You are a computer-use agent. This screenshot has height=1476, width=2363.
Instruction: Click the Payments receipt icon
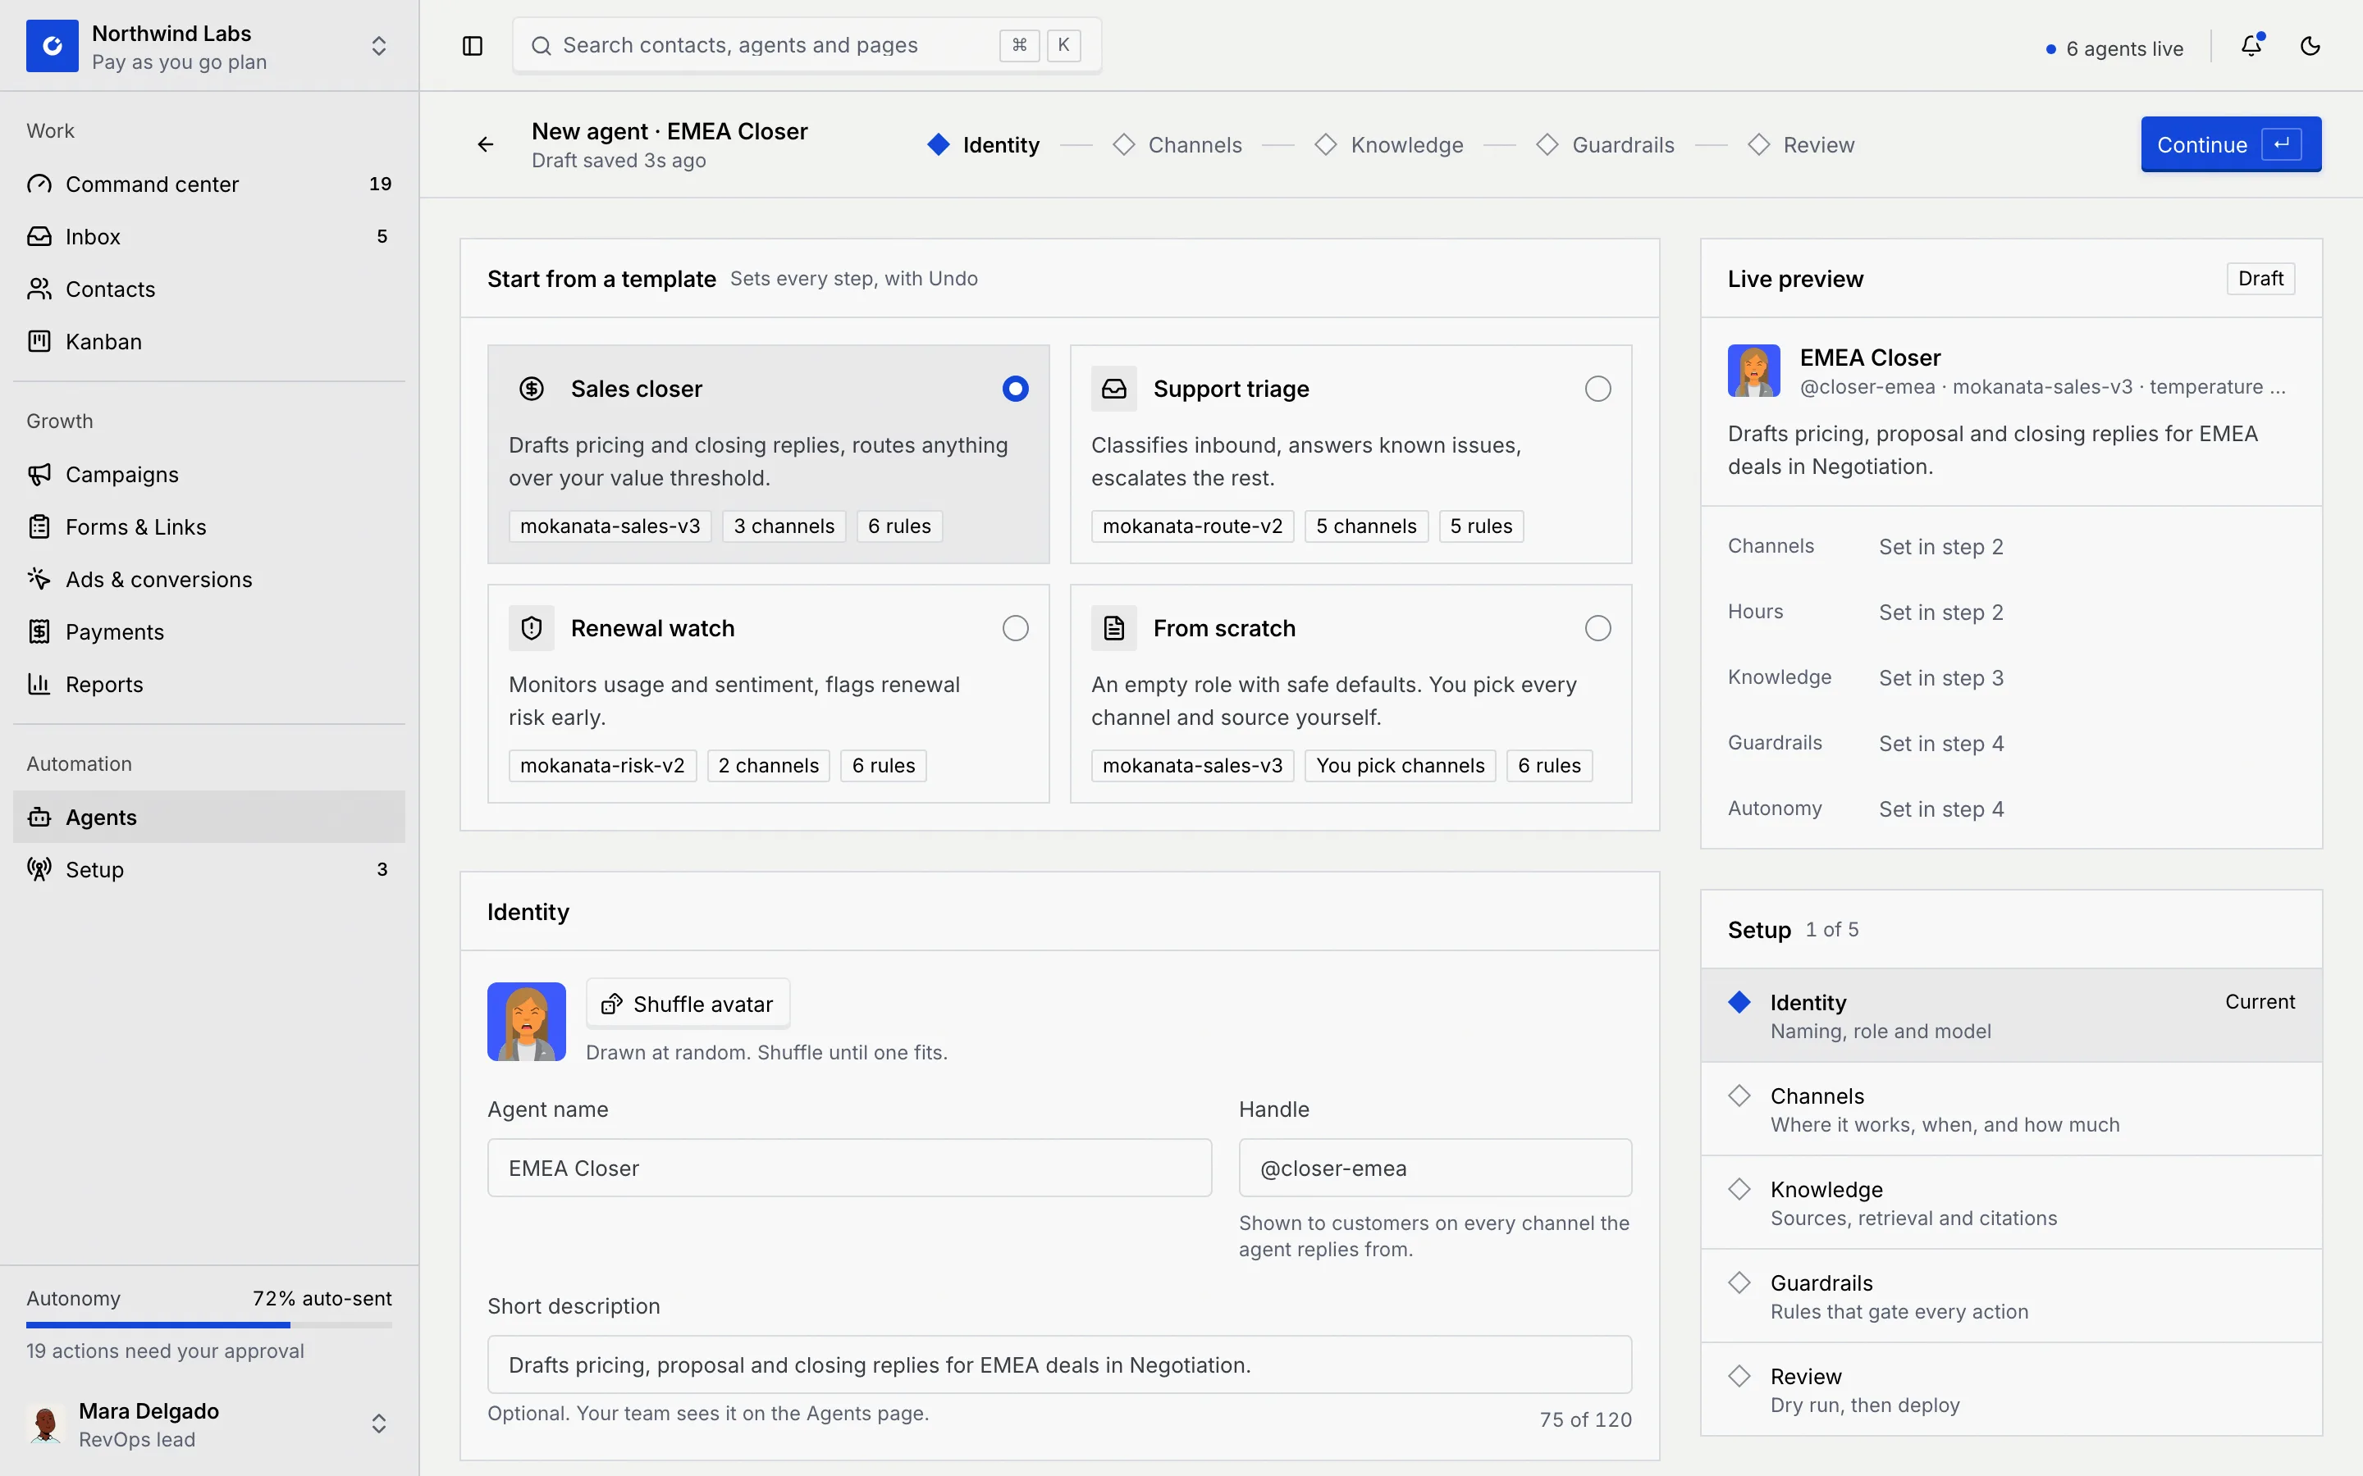(x=39, y=631)
